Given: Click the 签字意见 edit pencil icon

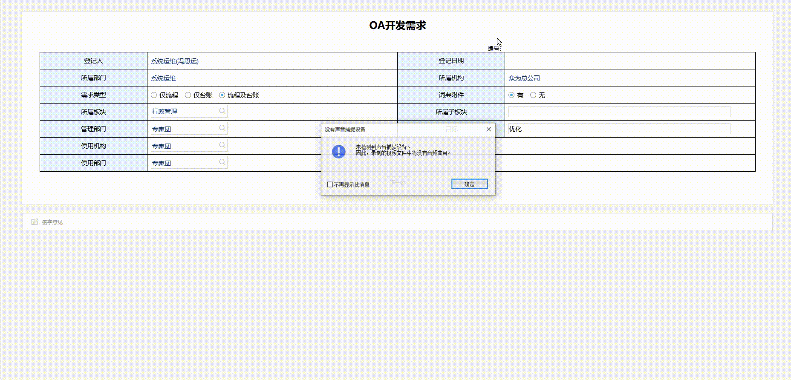Looking at the screenshot, I should pyautogui.click(x=35, y=222).
